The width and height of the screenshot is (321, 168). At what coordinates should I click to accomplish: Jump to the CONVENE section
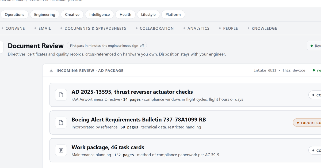(13, 28)
